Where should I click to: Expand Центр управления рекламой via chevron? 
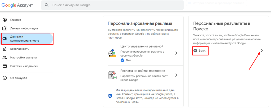(x=176, y=53)
